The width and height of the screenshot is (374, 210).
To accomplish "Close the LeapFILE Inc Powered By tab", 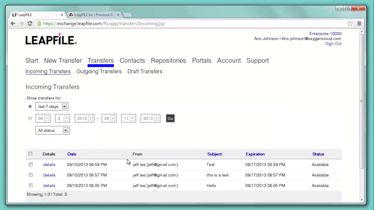I will [118, 15].
